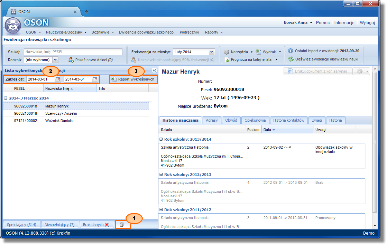Click the Informacje link

coord(344,22)
